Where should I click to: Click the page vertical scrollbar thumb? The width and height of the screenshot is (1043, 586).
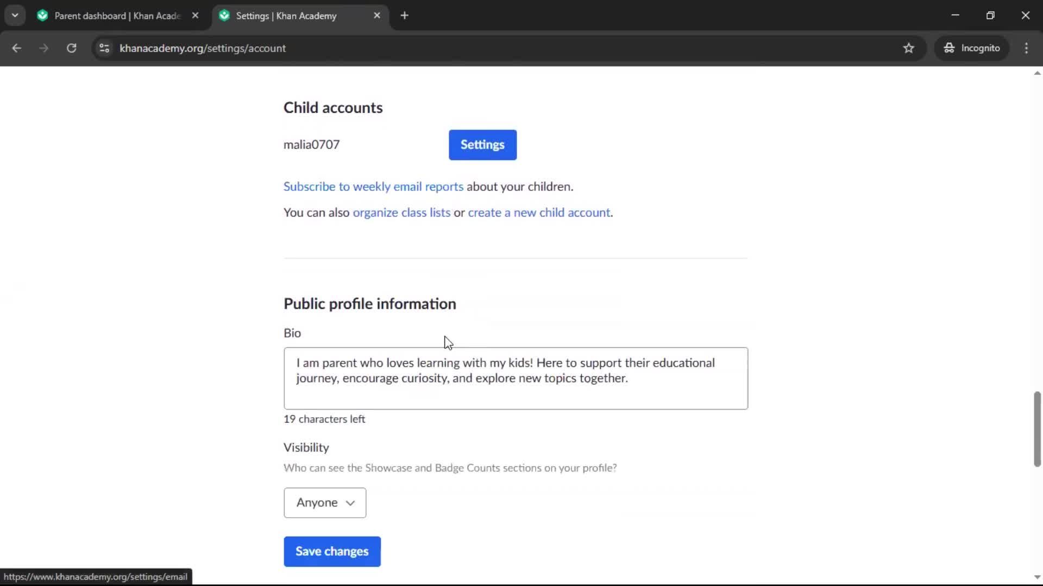[1037, 429]
